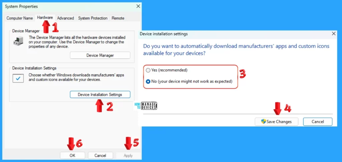The image size is (342, 162).
Task: Click Save Changes button
Action: (x=276, y=122)
